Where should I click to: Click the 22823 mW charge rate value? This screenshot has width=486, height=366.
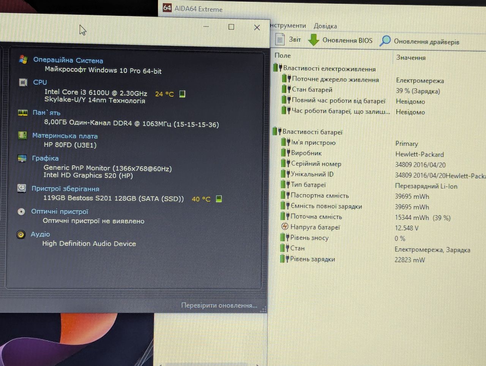(410, 260)
